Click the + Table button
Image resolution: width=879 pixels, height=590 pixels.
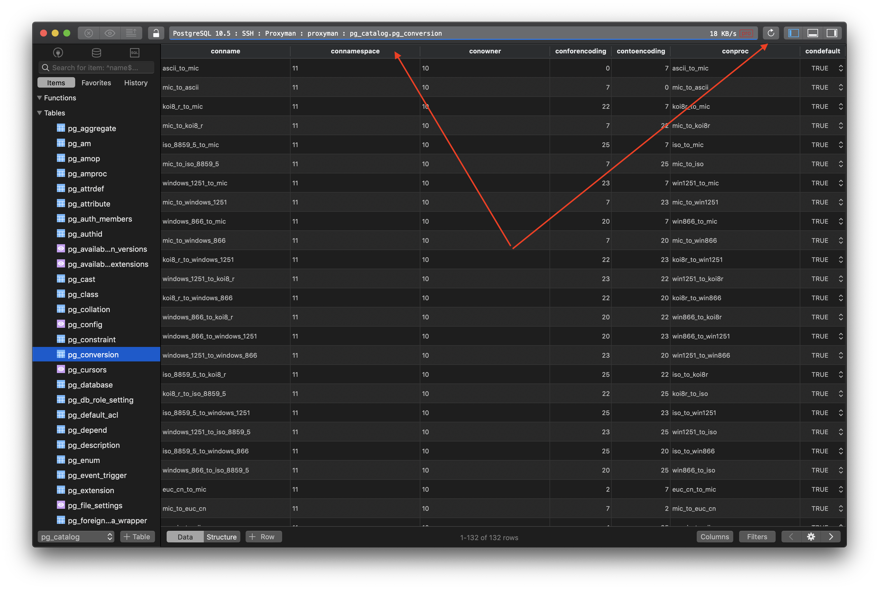[x=137, y=537]
